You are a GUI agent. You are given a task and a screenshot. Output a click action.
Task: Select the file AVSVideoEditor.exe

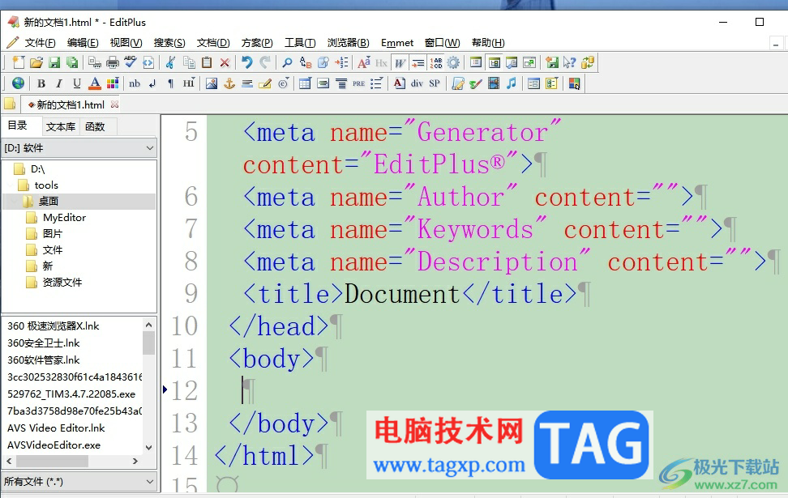[x=54, y=445]
